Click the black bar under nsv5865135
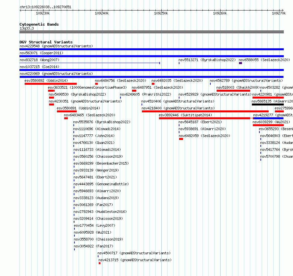The height and width of the screenshot is (276, 293). point(268,104)
